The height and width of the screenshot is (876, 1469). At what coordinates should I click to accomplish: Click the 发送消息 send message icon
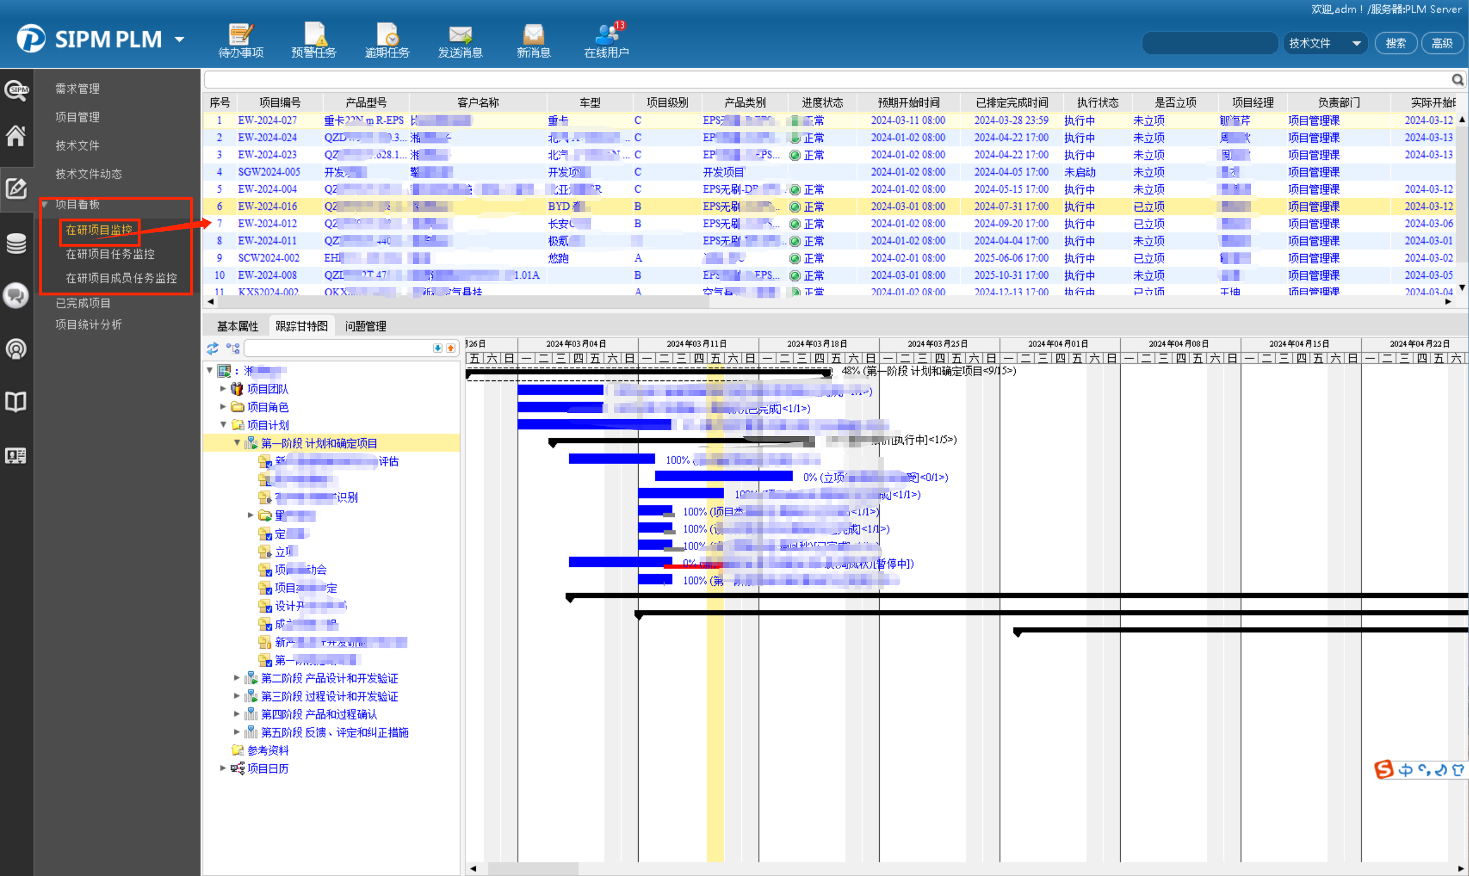460,35
